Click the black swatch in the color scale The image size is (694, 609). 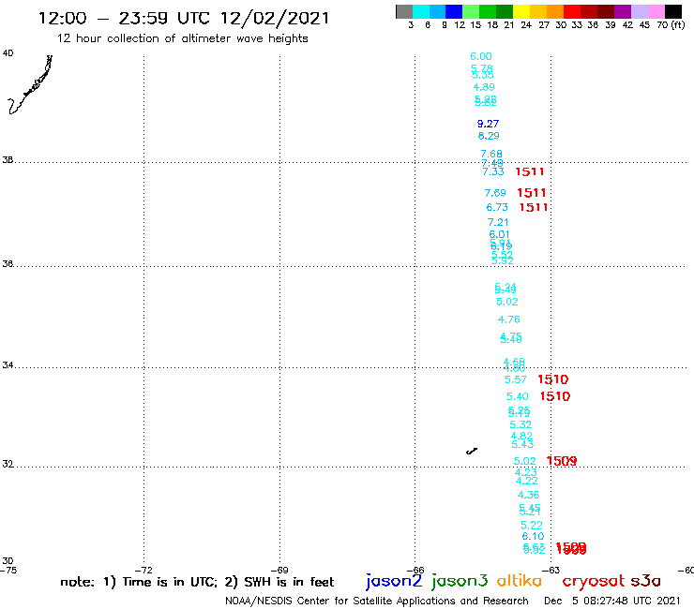[x=672, y=11]
